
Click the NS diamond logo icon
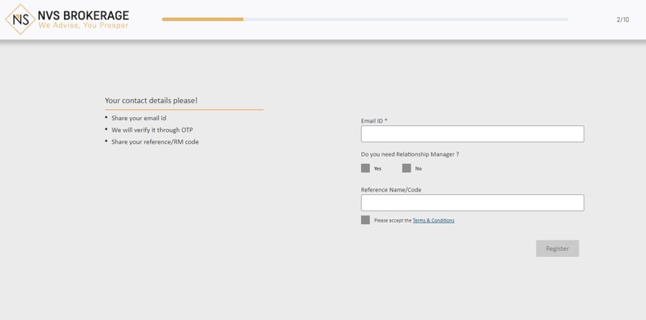point(20,19)
